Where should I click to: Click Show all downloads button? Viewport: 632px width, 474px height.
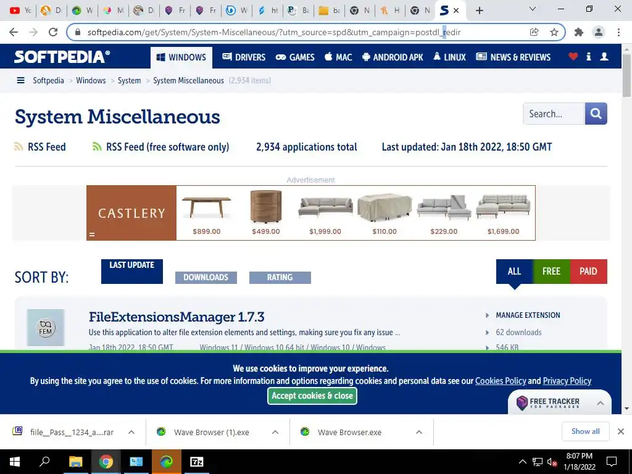coord(585,431)
